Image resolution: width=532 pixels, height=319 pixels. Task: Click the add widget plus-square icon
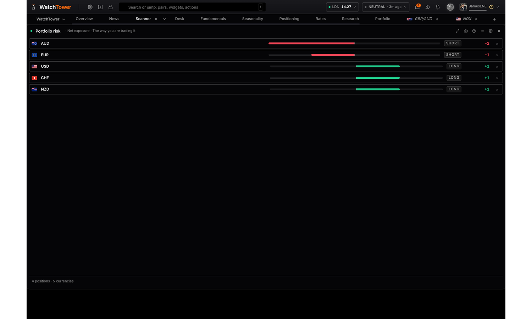point(100,7)
